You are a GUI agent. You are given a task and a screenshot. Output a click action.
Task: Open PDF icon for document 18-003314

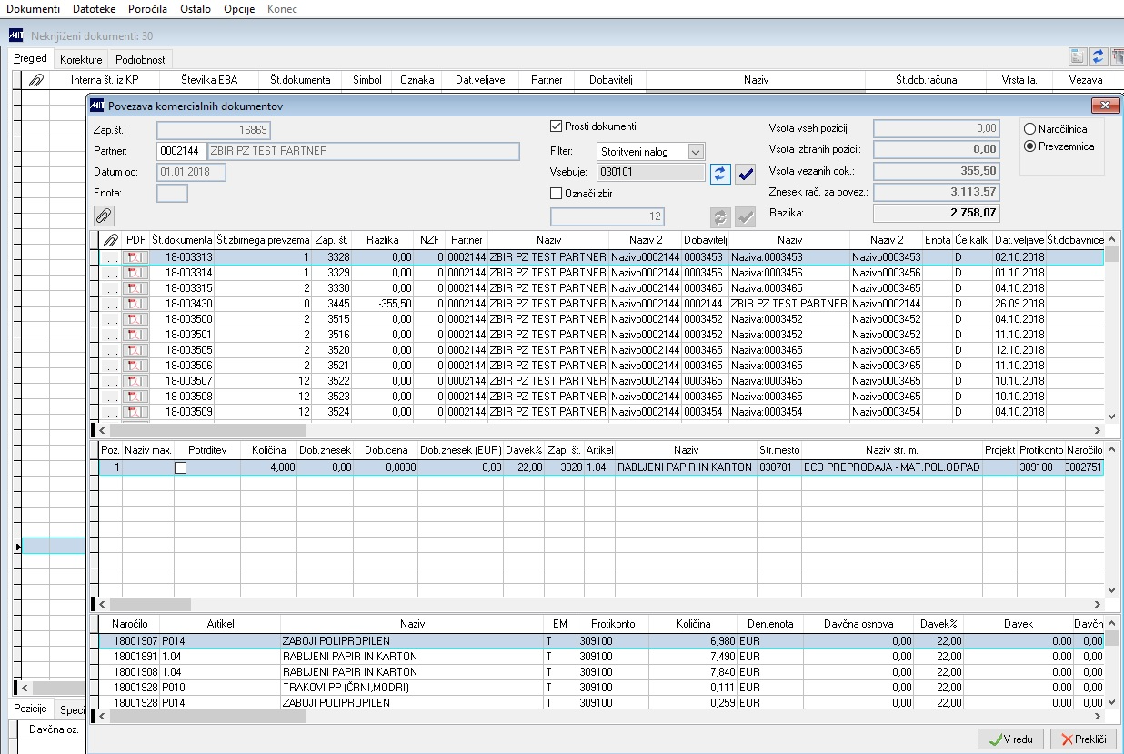tap(135, 273)
